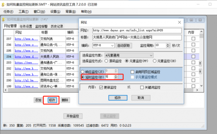The image size is (217, 134).
Task: Increase 延时监控 seconds with the up arrow
Action: (x=116, y=76)
